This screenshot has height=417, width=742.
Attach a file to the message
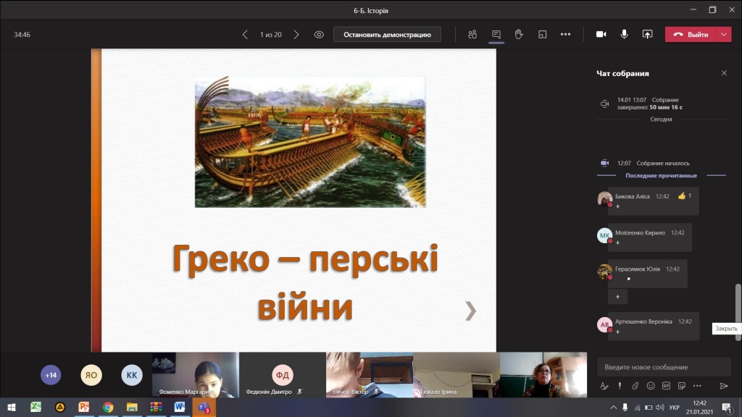(x=635, y=386)
